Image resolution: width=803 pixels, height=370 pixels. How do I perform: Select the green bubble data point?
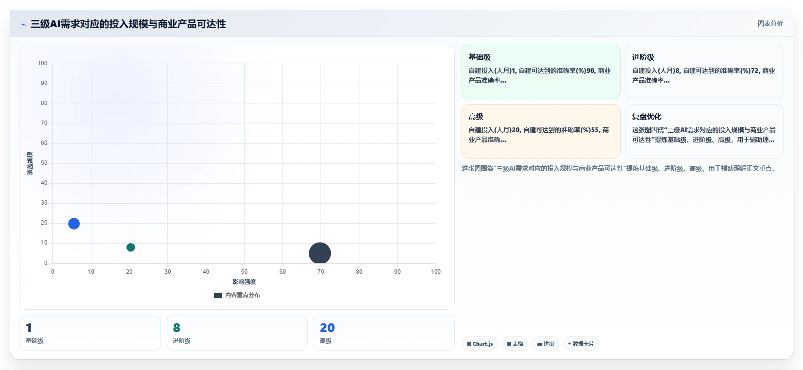point(130,247)
